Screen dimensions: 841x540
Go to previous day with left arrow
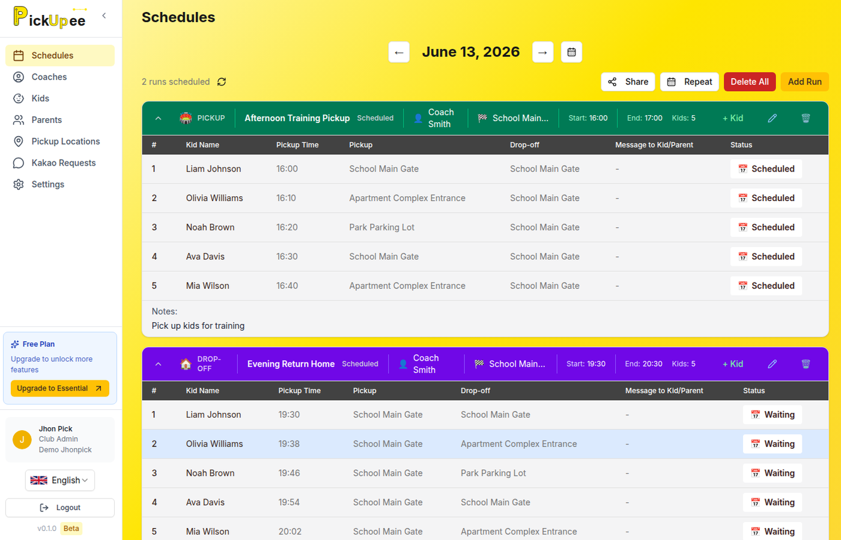[x=399, y=52]
